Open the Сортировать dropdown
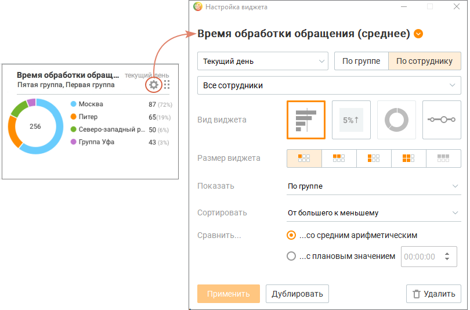Screen dimensions: 470x310 [x=374, y=213]
